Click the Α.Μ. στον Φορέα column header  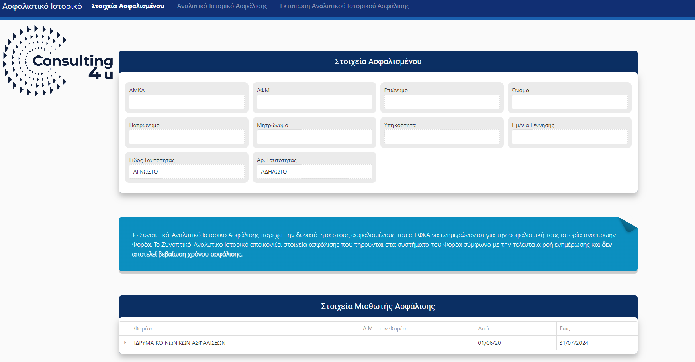tap(384, 328)
